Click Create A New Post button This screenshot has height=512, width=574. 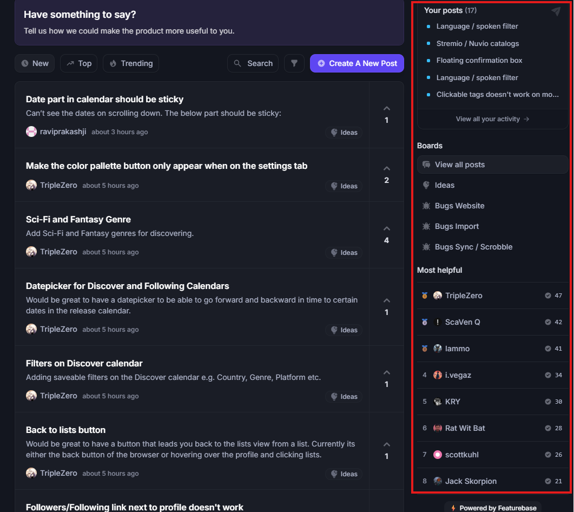click(357, 63)
